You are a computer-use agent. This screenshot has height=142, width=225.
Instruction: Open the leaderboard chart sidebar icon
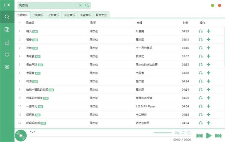coord(7,42)
